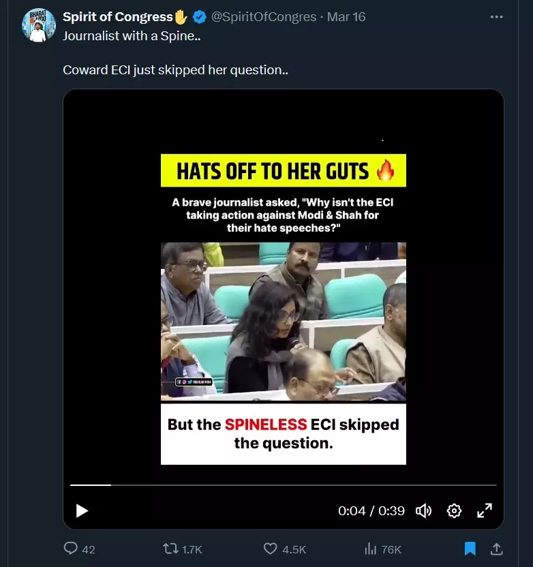This screenshot has width=533, height=567.
Task: Click the blue verified badge icon
Action: (x=199, y=17)
